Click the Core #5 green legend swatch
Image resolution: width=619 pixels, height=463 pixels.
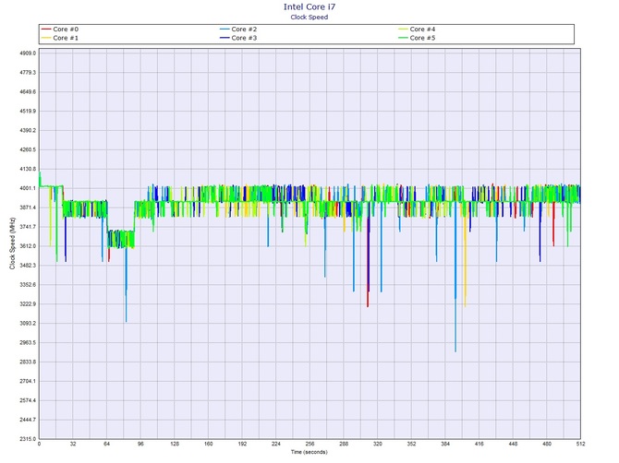[x=402, y=38]
